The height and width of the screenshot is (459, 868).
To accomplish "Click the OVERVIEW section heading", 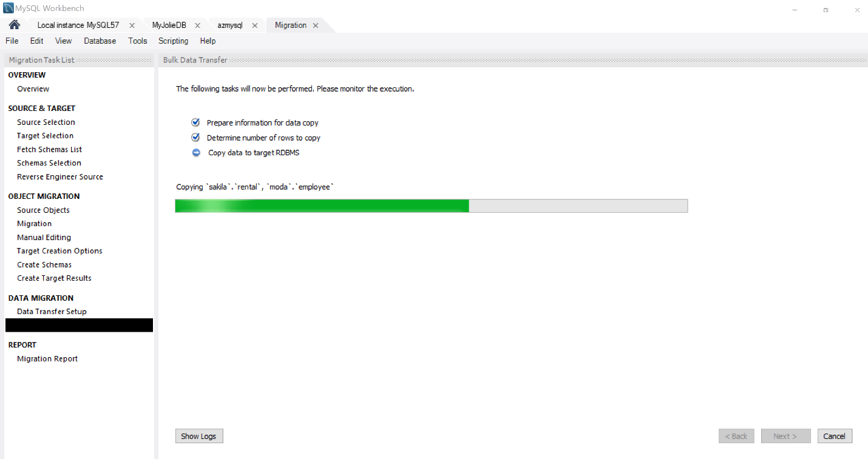I will point(27,75).
